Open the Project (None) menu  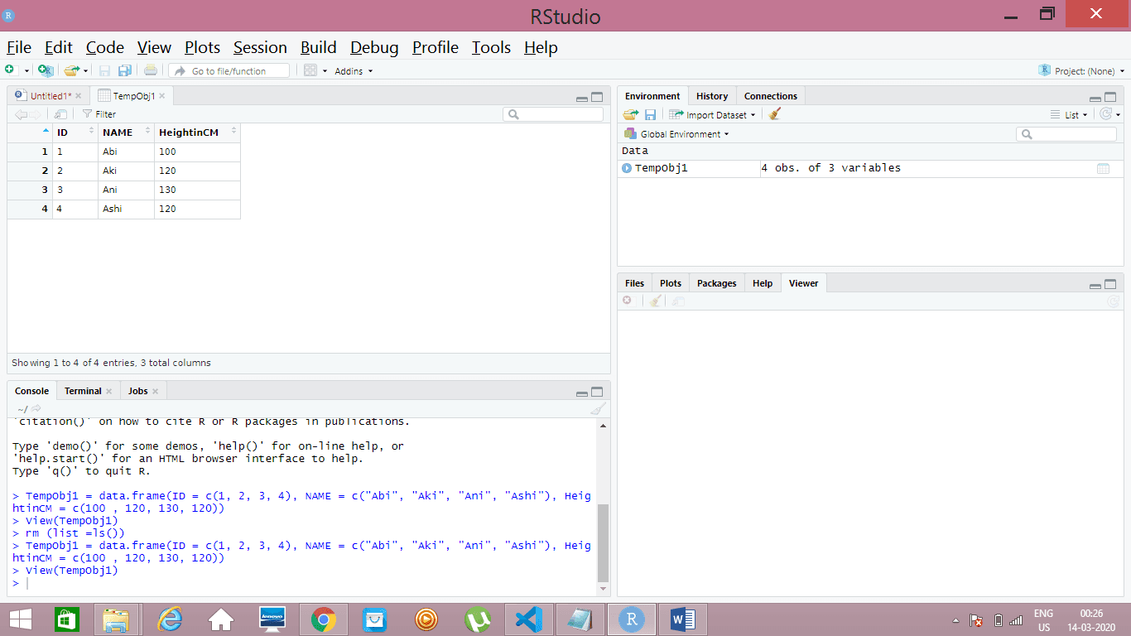pos(1080,71)
